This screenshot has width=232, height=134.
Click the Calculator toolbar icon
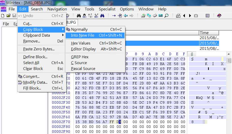(x=160, y=16)
